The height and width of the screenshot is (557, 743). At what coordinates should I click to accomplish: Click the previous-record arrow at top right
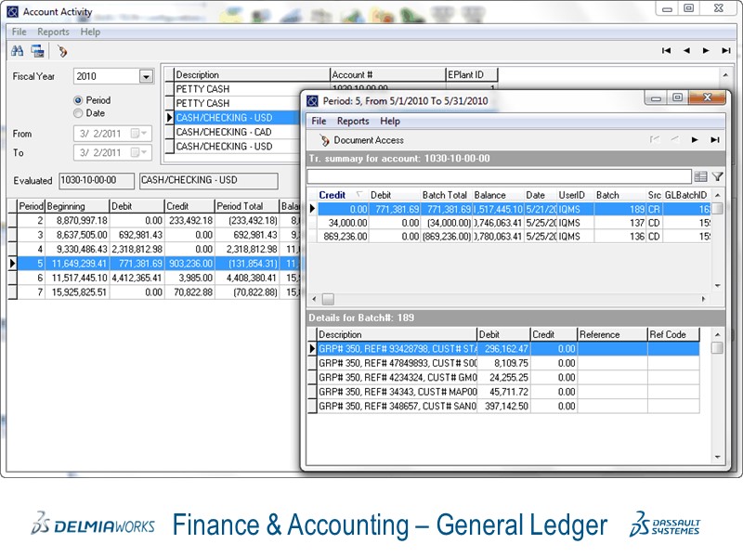[686, 51]
